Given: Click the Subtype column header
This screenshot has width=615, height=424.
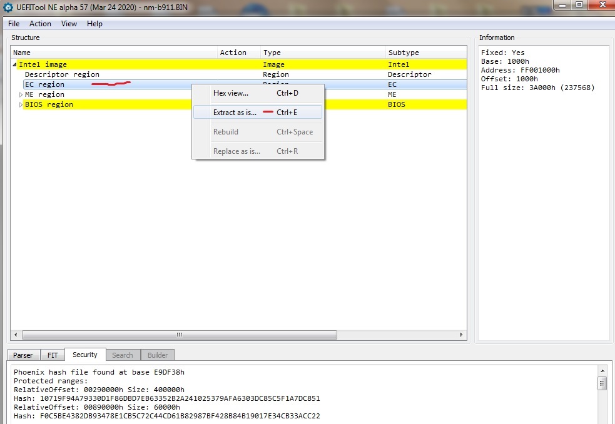Looking at the screenshot, I should [x=404, y=53].
